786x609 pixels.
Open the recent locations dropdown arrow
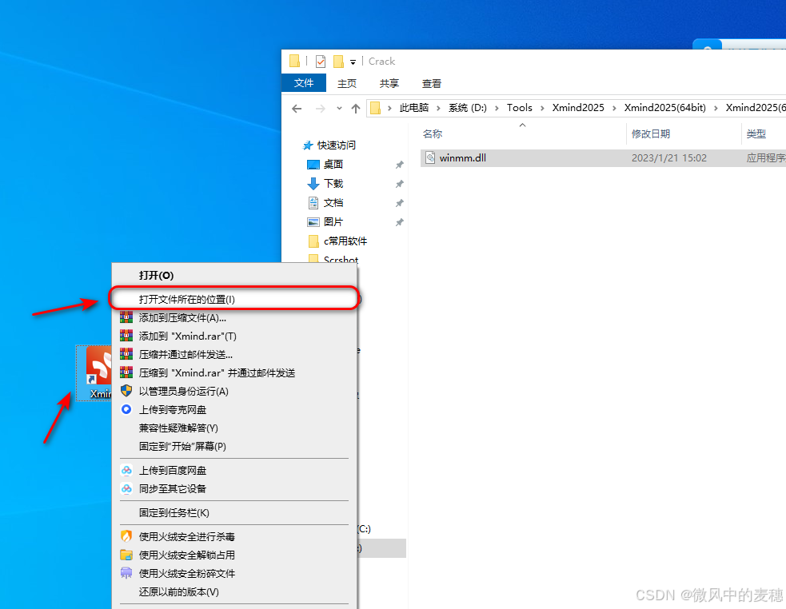(x=339, y=108)
